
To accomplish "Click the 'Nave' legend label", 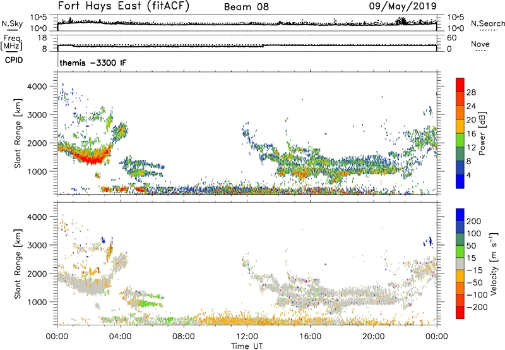I will click(480, 44).
